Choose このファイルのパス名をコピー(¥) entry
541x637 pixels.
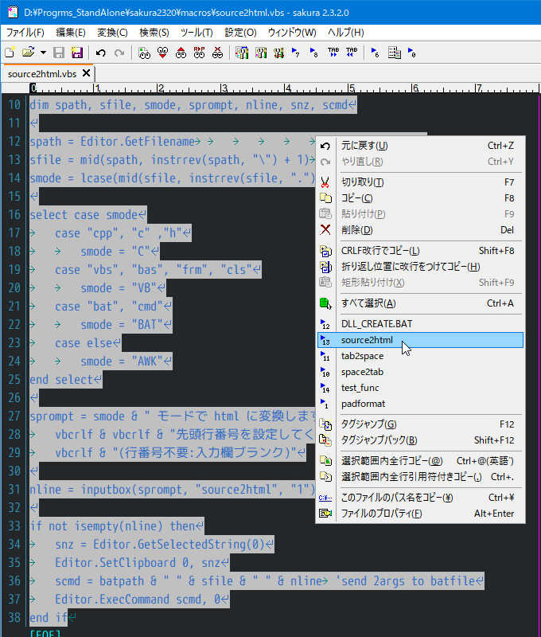point(420,497)
